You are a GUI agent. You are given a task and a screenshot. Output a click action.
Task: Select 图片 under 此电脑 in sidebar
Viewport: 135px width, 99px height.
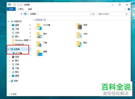tap(17, 60)
